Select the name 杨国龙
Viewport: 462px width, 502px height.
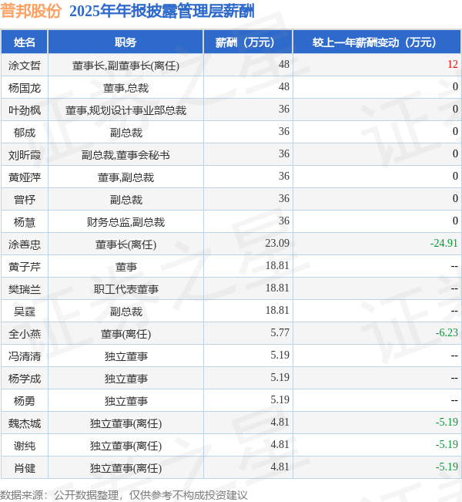click(x=25, y=88)
